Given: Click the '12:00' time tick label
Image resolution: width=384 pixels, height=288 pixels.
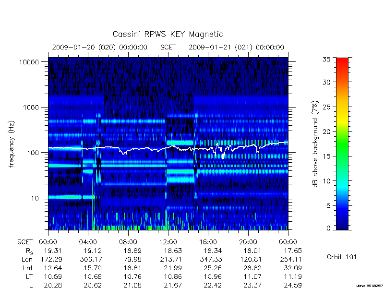Looking at the screenshot, I should pos(168,242).
